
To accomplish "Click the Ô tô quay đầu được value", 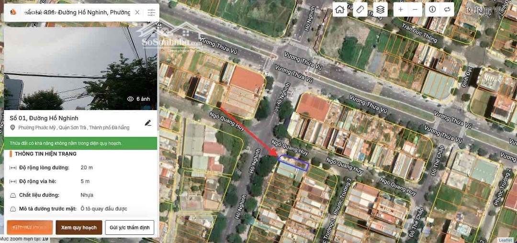I will [104, 209].
